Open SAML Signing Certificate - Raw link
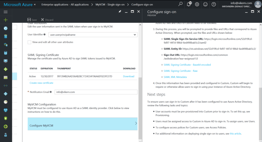262x142 pixels. 181,71
